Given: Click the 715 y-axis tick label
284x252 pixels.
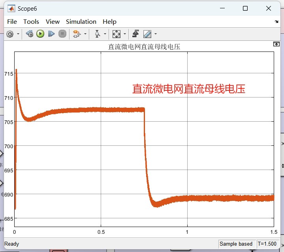Looking at the screenshot, I should (9, 74).
